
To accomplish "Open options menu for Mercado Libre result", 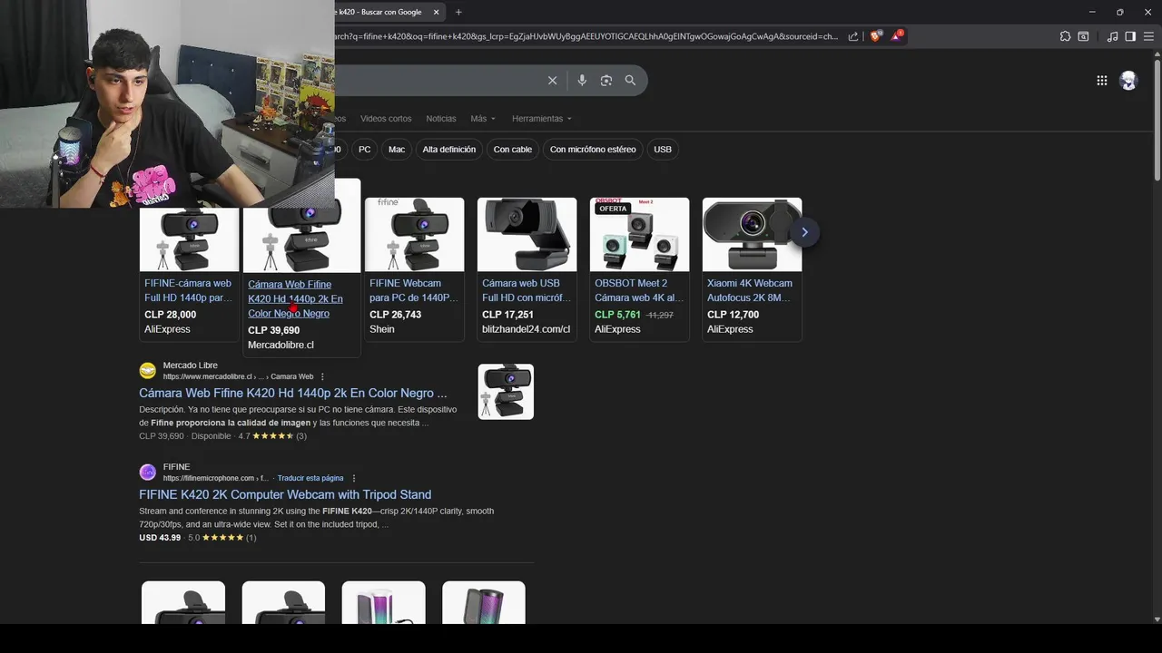I will pyautogui.click(x=322, y=376).
